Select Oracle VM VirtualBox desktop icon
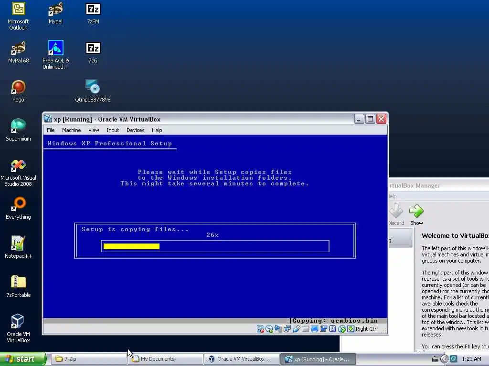This screenshot has width=489, height=366. pos(18,328)
